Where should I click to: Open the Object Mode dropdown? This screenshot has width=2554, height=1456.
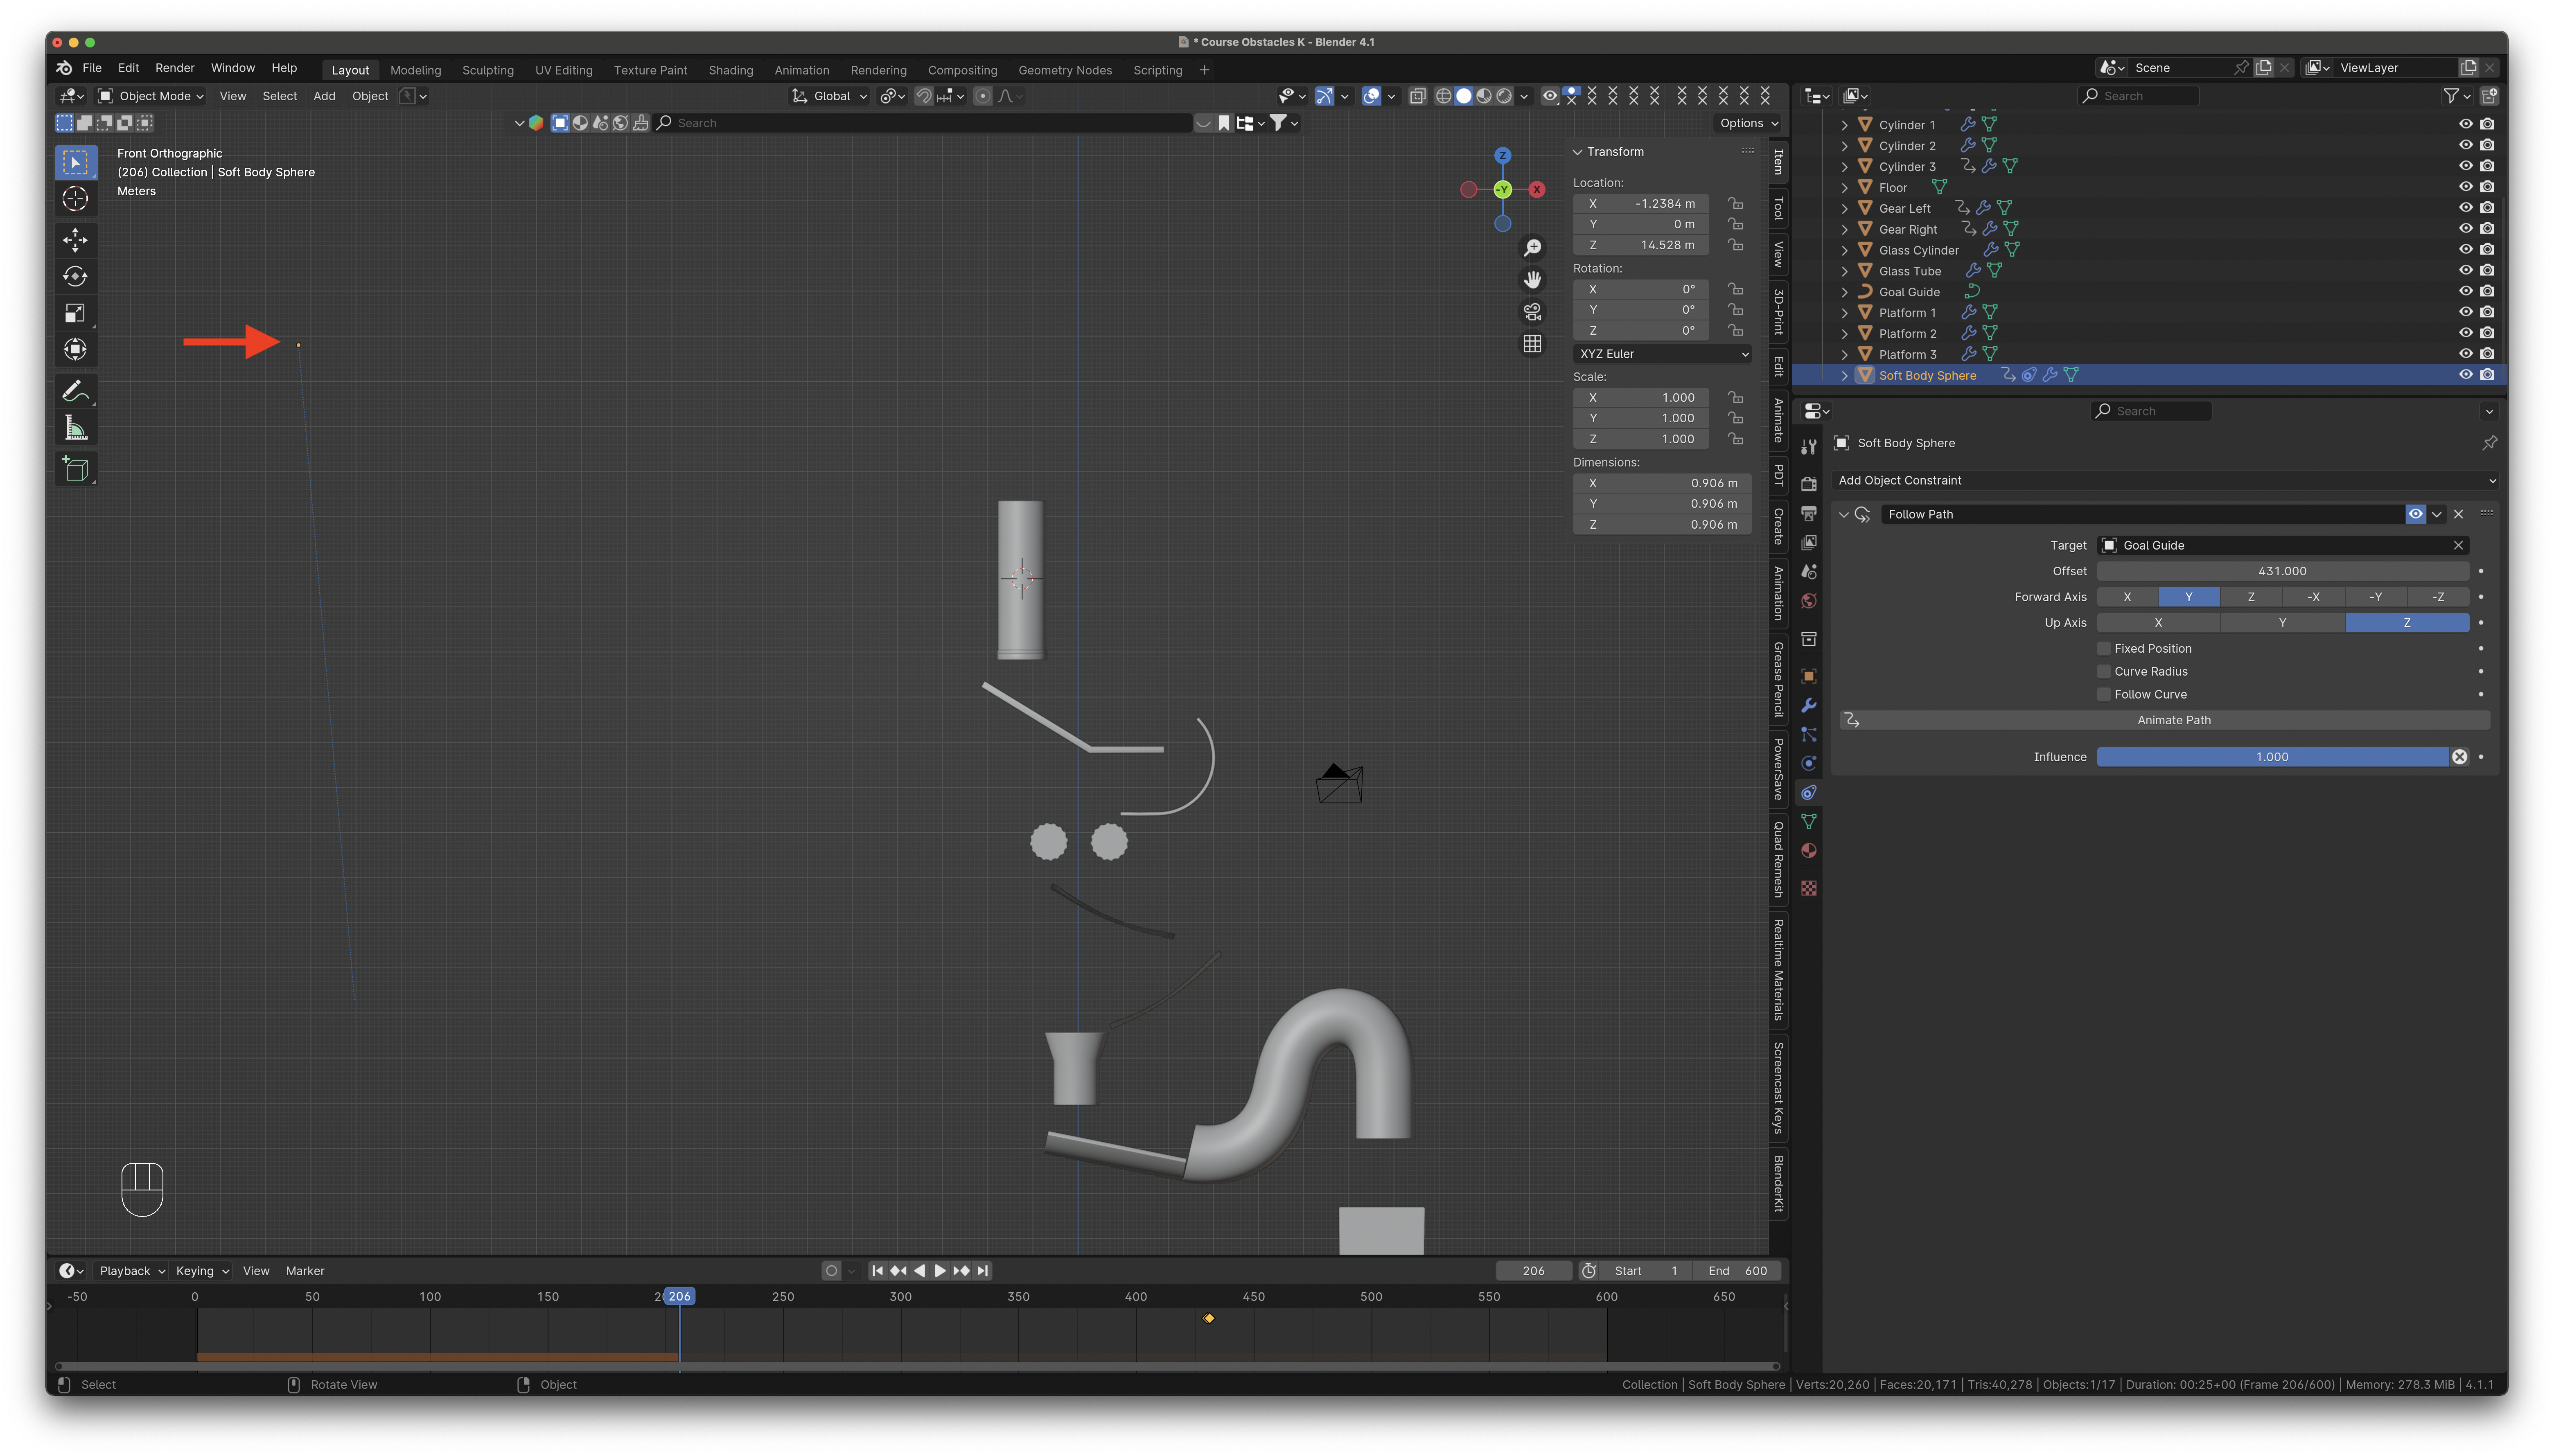point(151,96)
